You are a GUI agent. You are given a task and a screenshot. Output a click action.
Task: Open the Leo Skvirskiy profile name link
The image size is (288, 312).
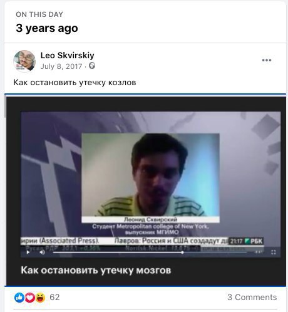(67, 55)
